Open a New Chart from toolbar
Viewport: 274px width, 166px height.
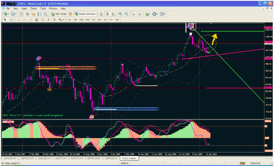tap(5, 14)
